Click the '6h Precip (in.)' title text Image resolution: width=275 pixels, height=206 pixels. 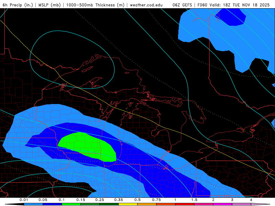(x=18, y=5)
